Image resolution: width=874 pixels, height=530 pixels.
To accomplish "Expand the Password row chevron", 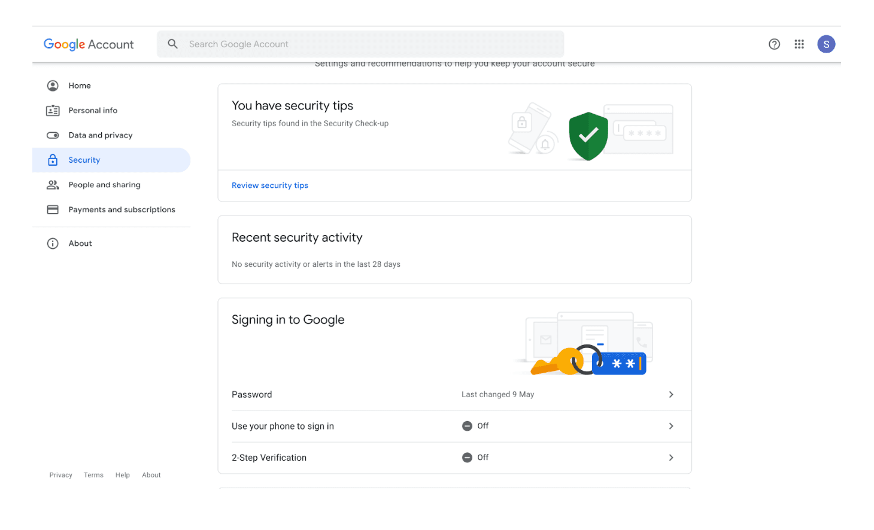I will [x=671, y=395].
